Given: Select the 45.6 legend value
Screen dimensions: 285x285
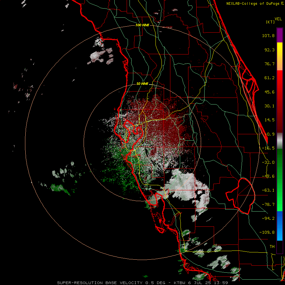Looking at the screenshot, I should tap(269, 92).
